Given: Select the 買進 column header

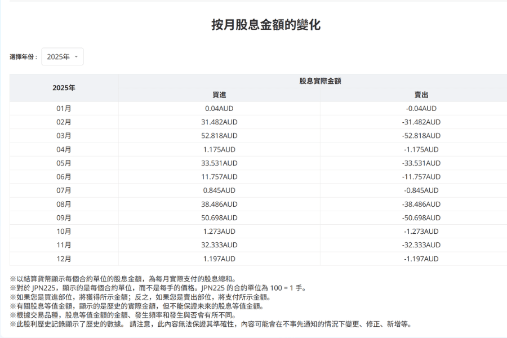Looking at the screenshot, I should [219, 95].
